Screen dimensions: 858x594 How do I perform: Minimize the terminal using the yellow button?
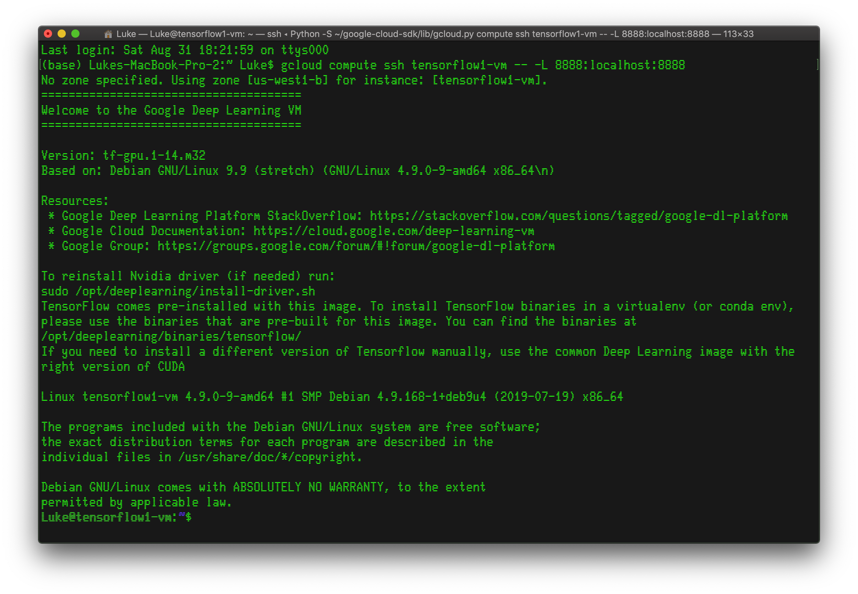point(62,34)
